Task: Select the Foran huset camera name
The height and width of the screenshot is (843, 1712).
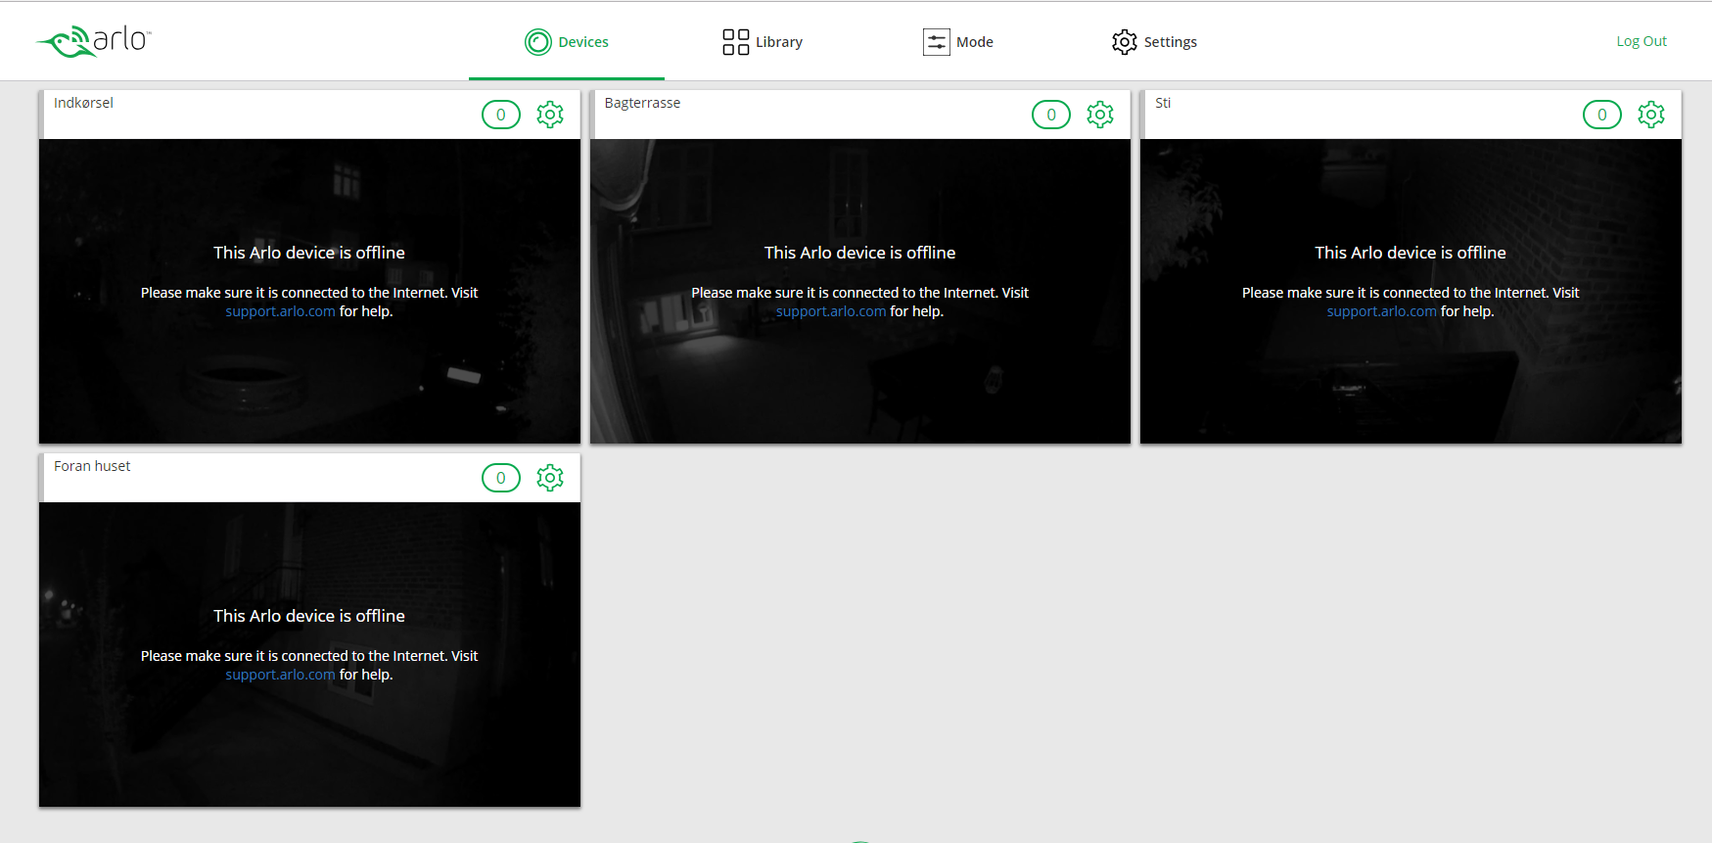Action: point(92,466)
